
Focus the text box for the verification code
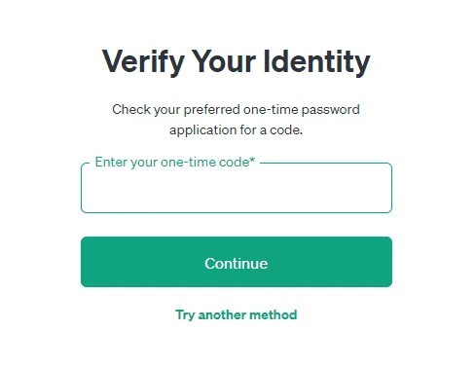237,188
